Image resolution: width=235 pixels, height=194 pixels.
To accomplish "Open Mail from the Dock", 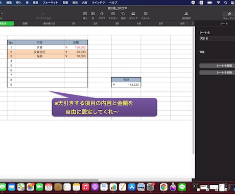I will (12, 187).
